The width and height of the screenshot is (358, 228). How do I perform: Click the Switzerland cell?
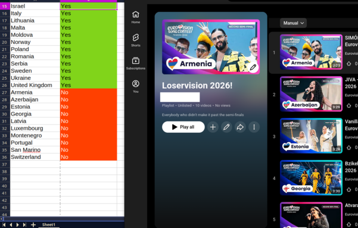[35, 157]
